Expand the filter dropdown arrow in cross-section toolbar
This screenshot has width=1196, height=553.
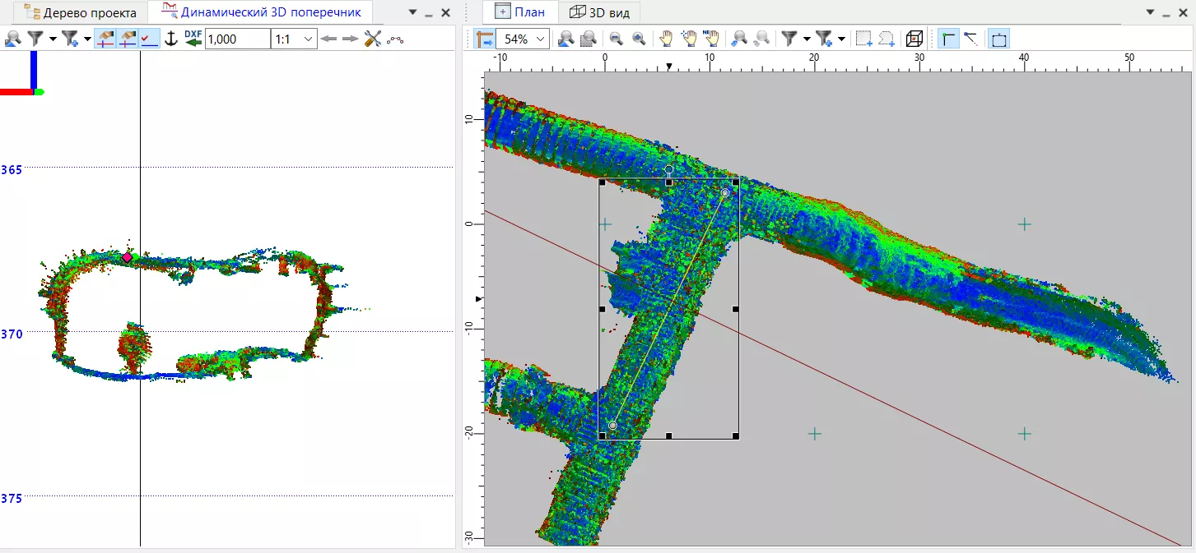[x=53, y=39]
